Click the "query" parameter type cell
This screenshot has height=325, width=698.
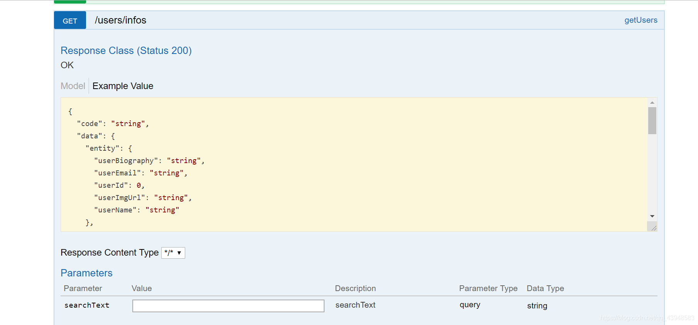point(470,305)
